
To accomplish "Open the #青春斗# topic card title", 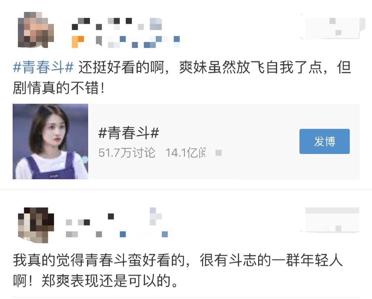I will [x=129, y=132].
